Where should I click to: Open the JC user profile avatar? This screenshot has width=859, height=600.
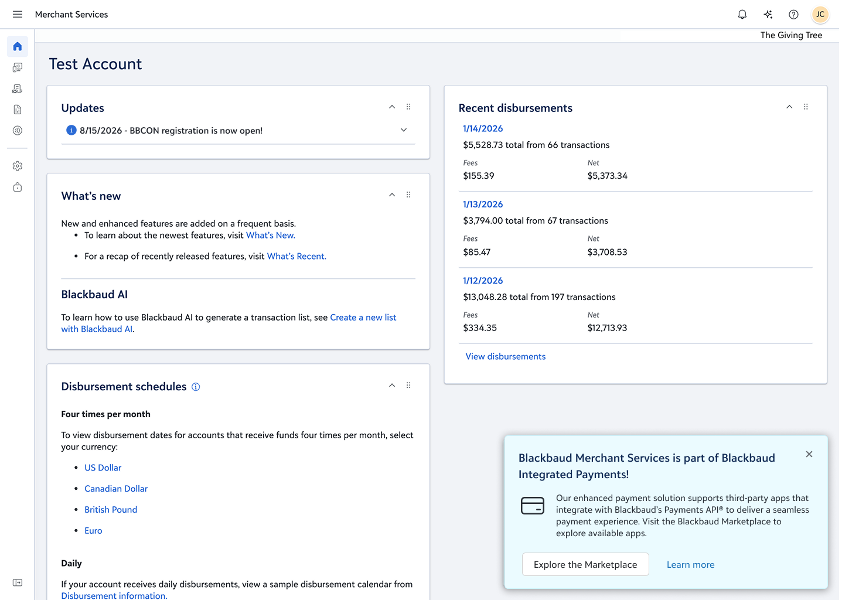(x=820, y=15)
